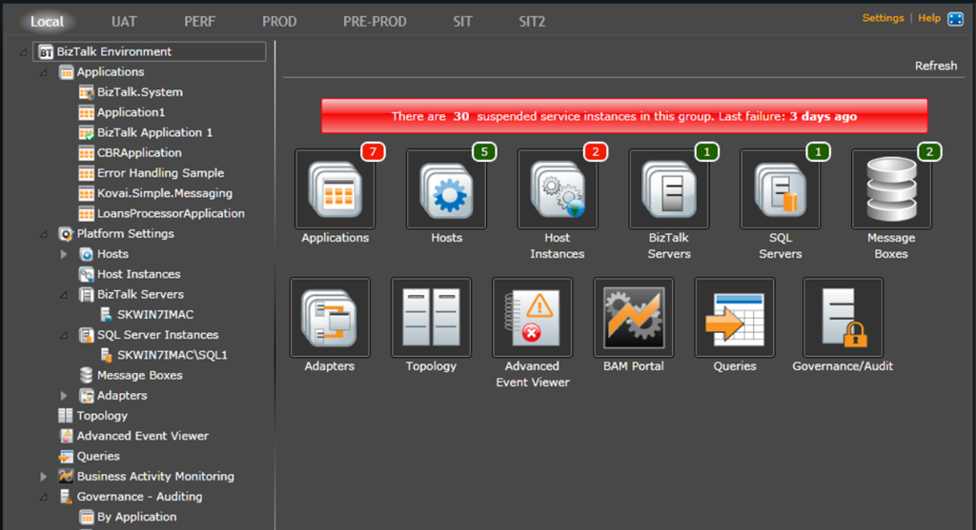Click the Refresh button
This screenshot has height=530, width=976.
pos(936,66)
